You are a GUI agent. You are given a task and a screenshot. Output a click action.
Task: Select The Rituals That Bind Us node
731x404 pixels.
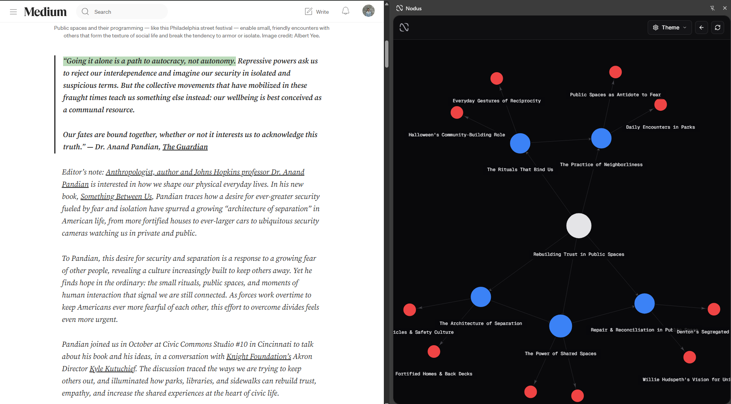(520, 143)
